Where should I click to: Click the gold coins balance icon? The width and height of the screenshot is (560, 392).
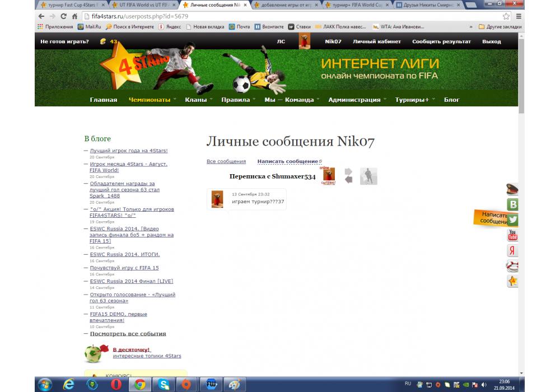click(102, 41)
